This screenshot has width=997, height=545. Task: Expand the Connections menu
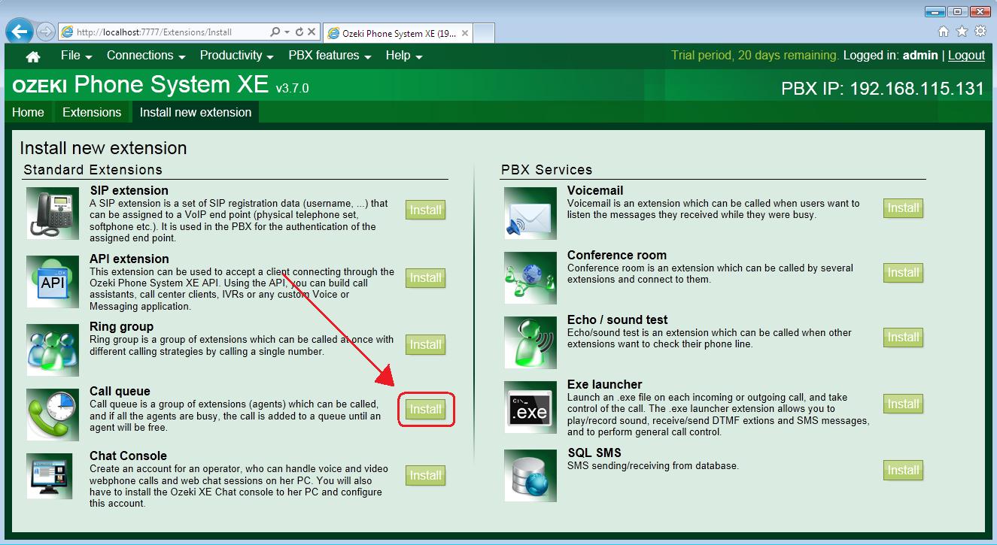[141, 55]
